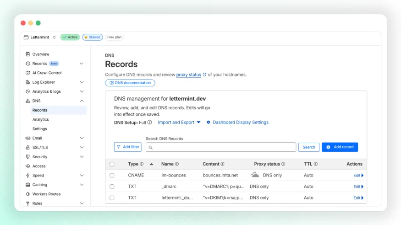401x225 pixels.
Task: Expand the Analytics & logs chevron
Action: pyautogui.click(x=82, y=91)
